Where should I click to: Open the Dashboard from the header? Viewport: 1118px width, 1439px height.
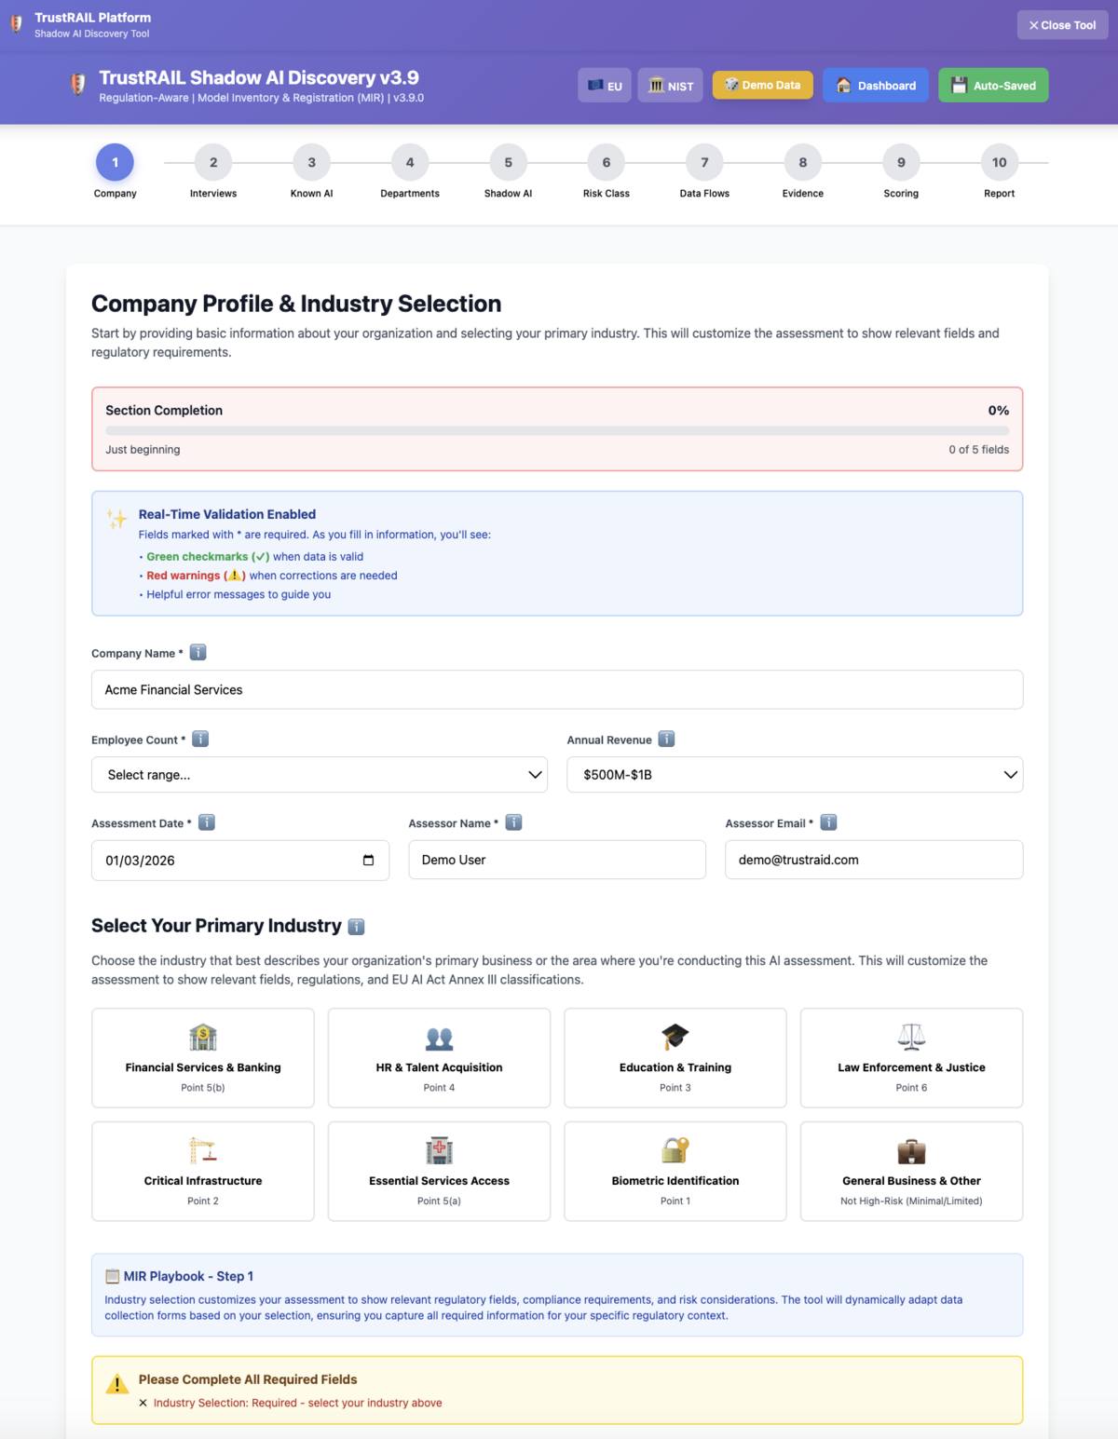click(875, 85)
